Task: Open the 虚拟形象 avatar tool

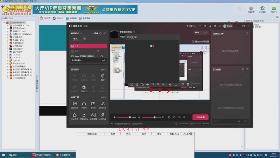Action: [103, 116]
